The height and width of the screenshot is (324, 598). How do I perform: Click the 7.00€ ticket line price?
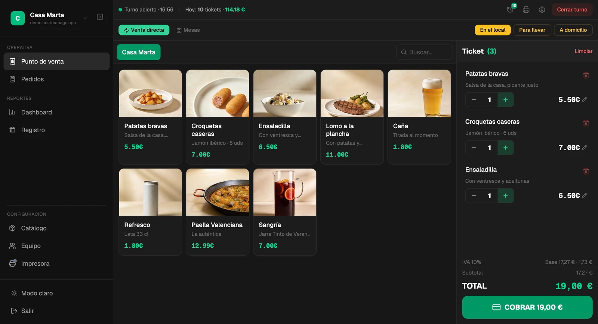569,148
